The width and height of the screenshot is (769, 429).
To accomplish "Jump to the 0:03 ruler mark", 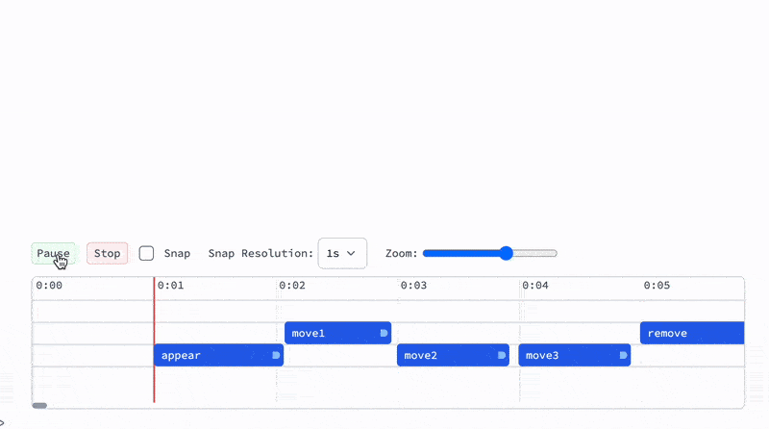I will pos(413,286).
